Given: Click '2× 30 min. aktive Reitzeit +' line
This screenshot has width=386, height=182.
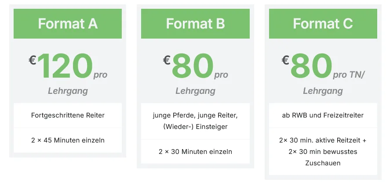Looking at the screenshot, I should tap(323, 140).
